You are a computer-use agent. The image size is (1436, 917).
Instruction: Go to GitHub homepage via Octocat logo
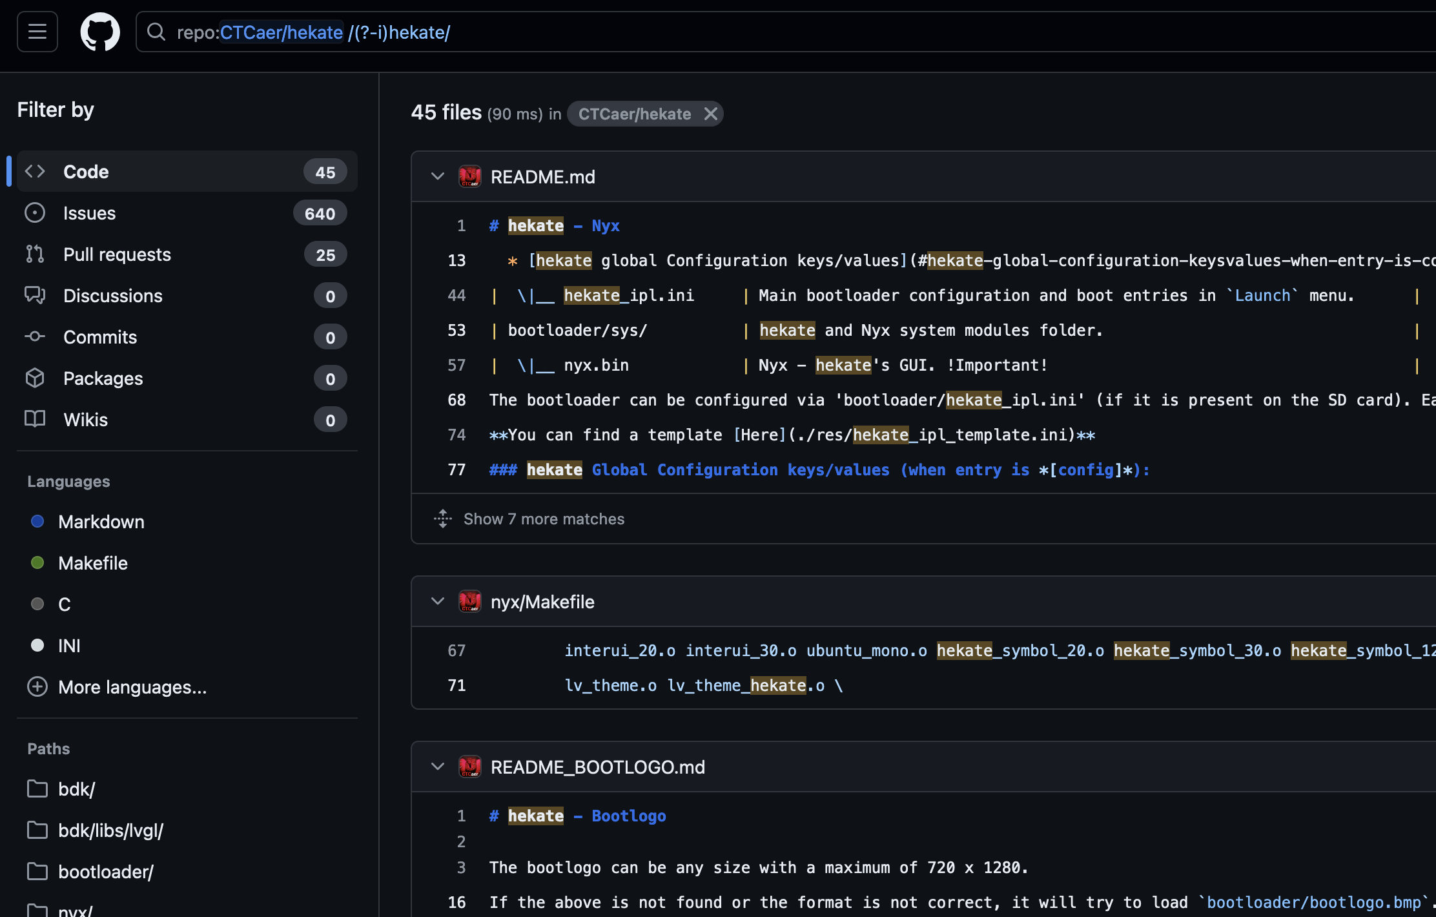pos(100,32)
